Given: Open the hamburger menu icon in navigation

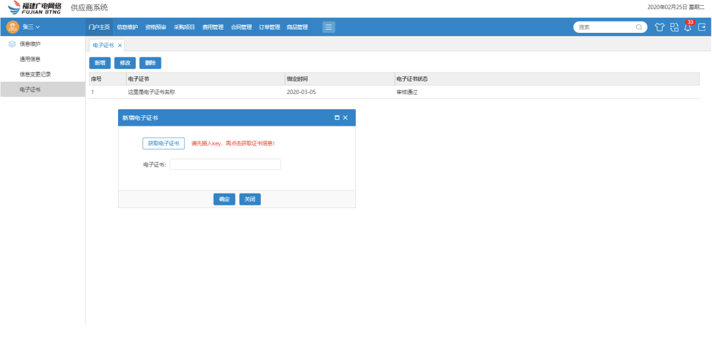Looking at the screenshot, I should 329,27.
